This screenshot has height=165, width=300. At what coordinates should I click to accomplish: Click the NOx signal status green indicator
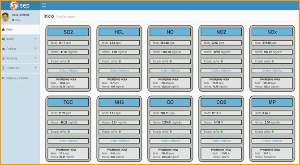(x=272, y=62)
